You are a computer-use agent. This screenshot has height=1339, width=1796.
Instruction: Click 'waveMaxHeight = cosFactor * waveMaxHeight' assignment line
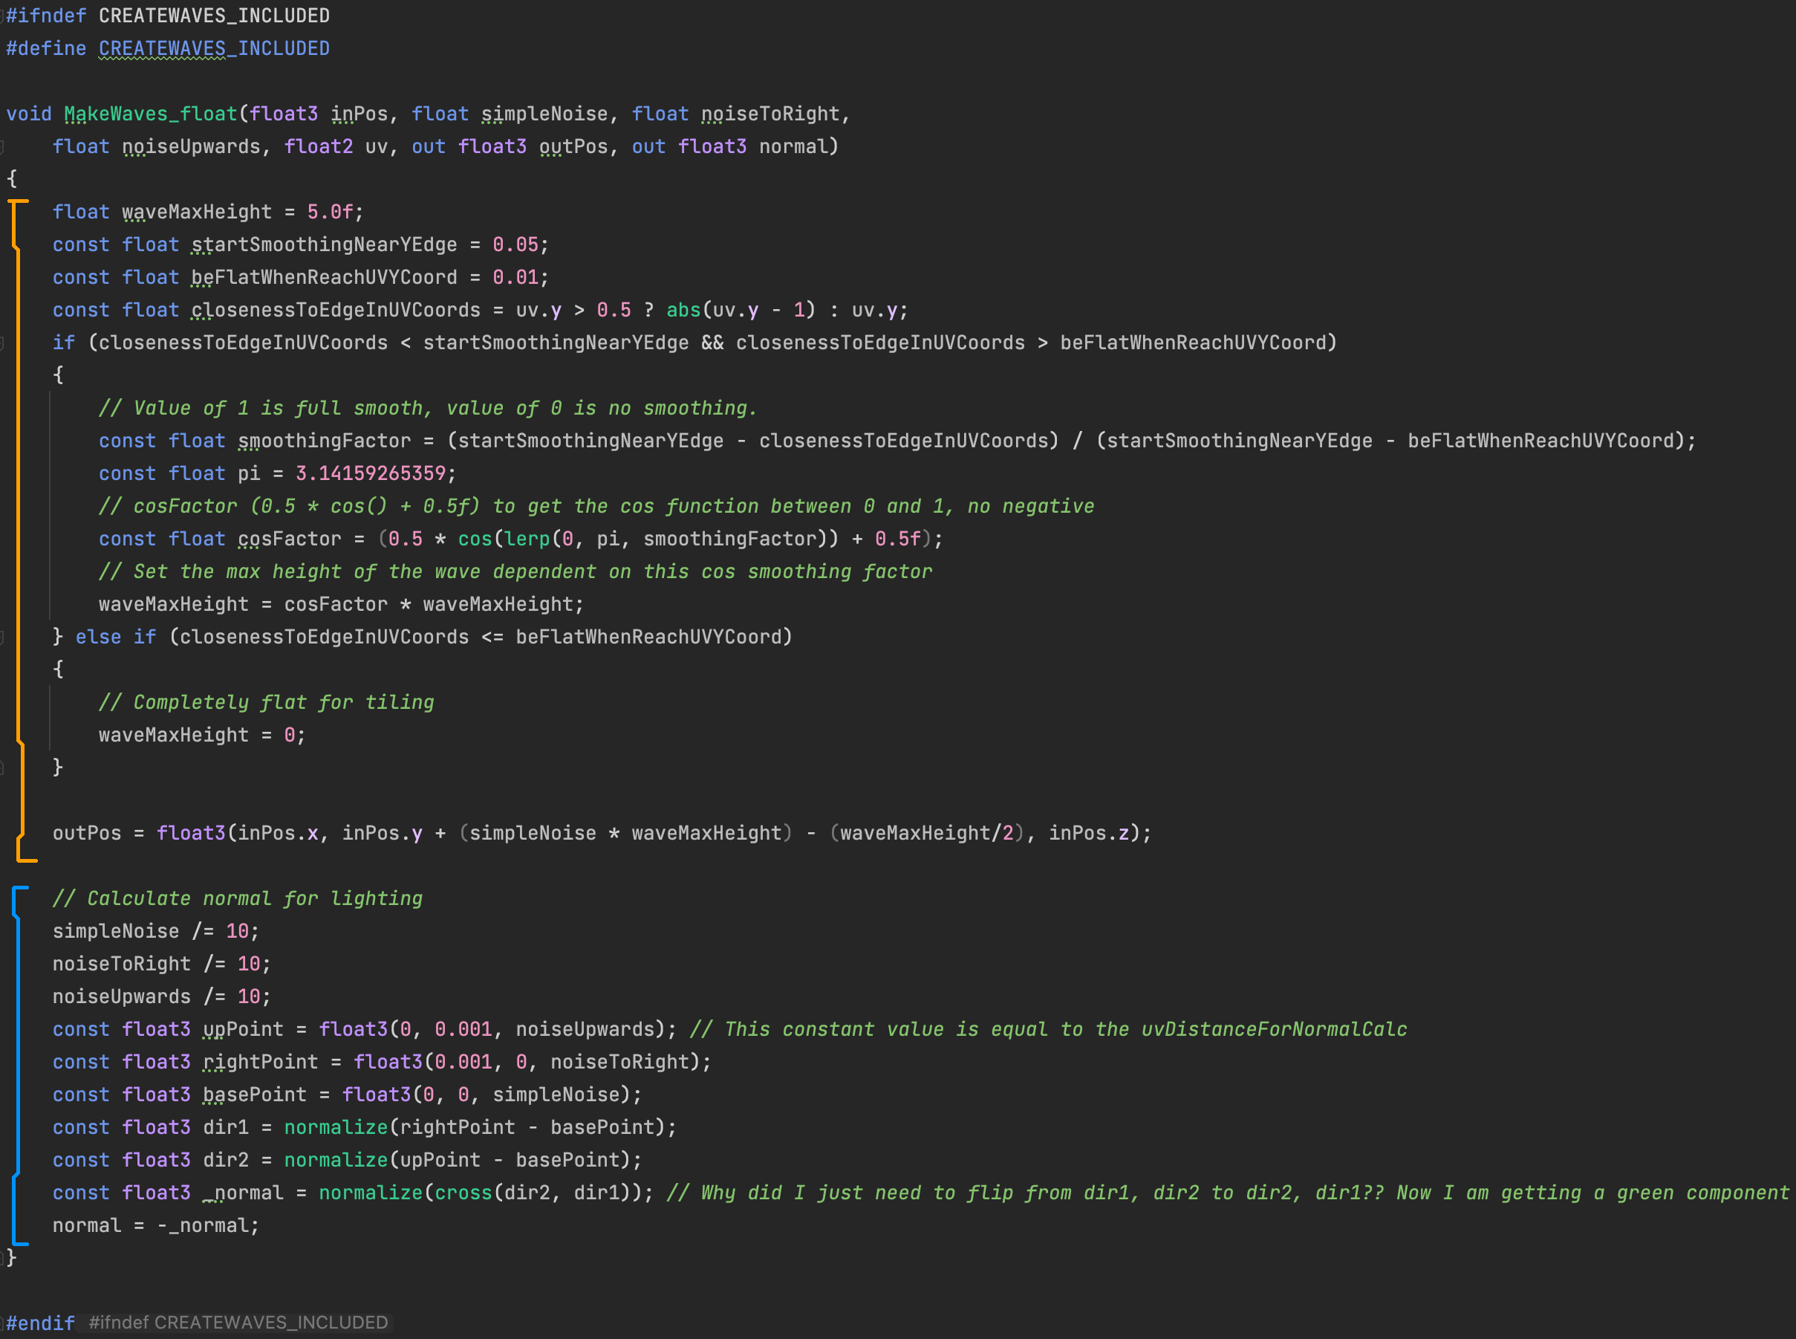341,605
